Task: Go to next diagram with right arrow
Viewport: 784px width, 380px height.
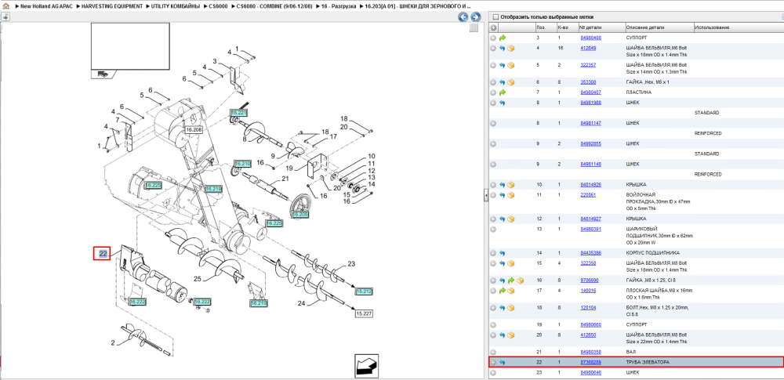Action: (x=476, y=17)
